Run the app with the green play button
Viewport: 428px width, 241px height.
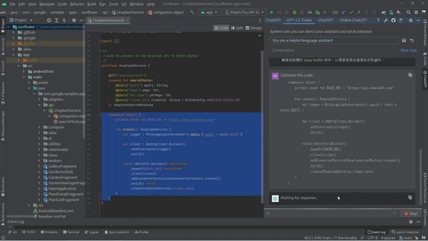click(x=272, y=12)
